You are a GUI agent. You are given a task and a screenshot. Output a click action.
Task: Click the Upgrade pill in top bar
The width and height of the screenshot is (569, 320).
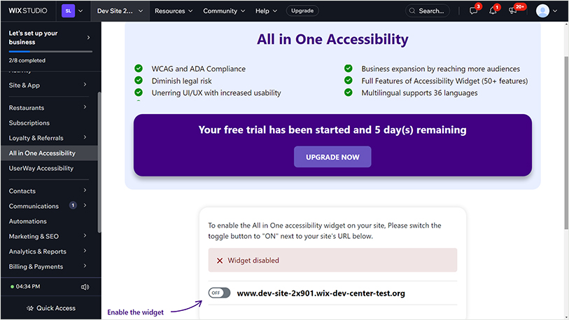(x=302, y=11)
